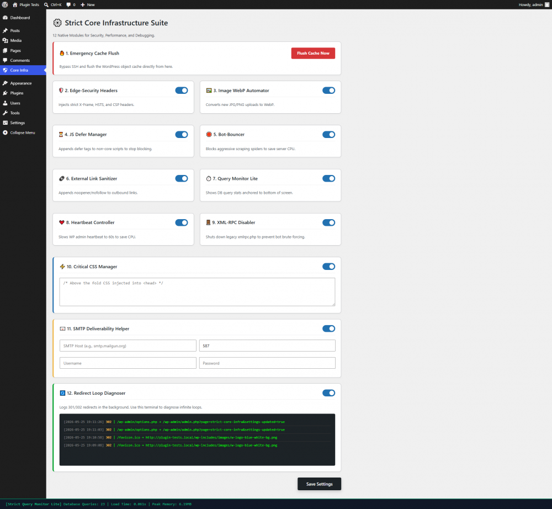Turn off the Critical CSS Manager switch
This screenshot has height=509, width=552.
tap(329, 267)
